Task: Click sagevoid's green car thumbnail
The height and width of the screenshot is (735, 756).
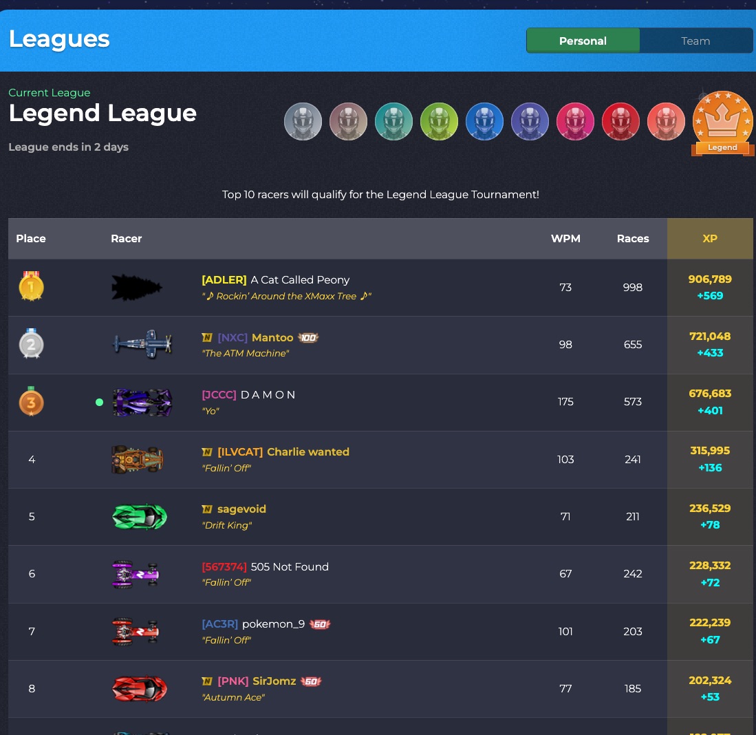Action: [140, 517]
